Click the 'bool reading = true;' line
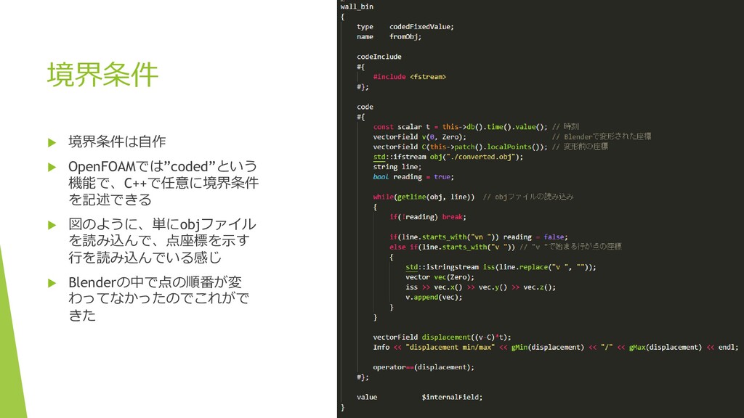 413,177
